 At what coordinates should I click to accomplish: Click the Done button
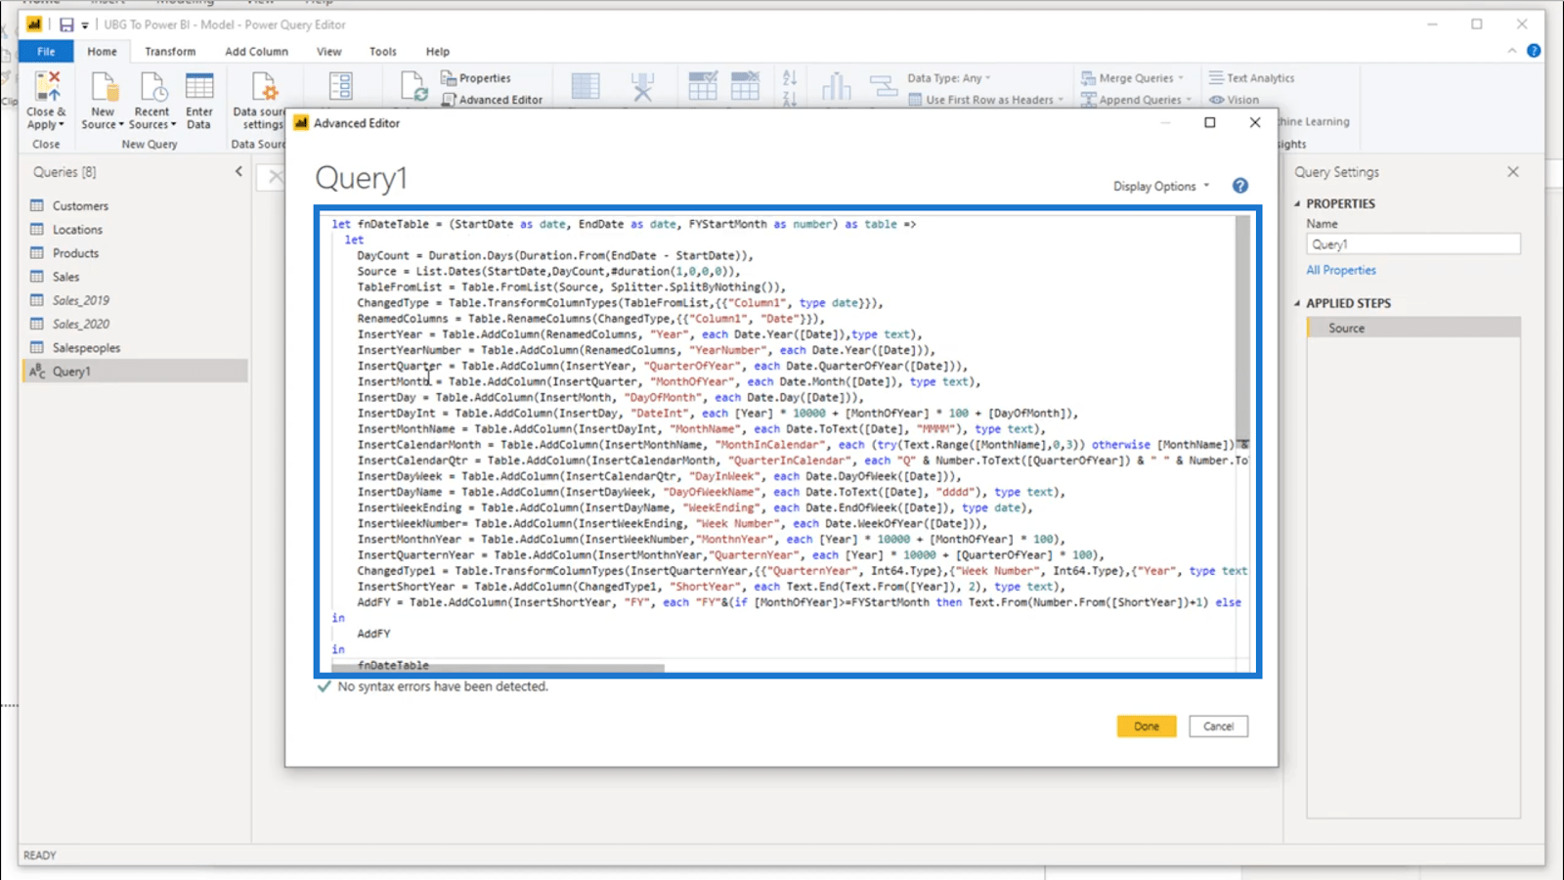(1147, 726)
